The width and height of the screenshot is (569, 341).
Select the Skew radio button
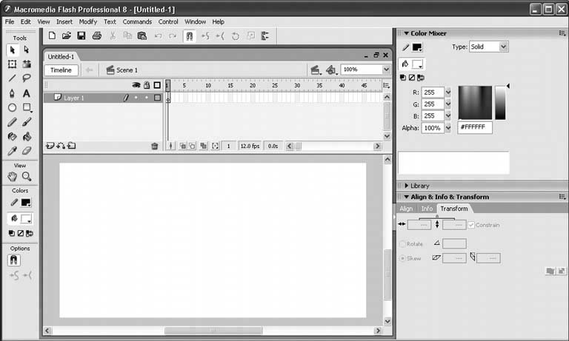[403, 258]
